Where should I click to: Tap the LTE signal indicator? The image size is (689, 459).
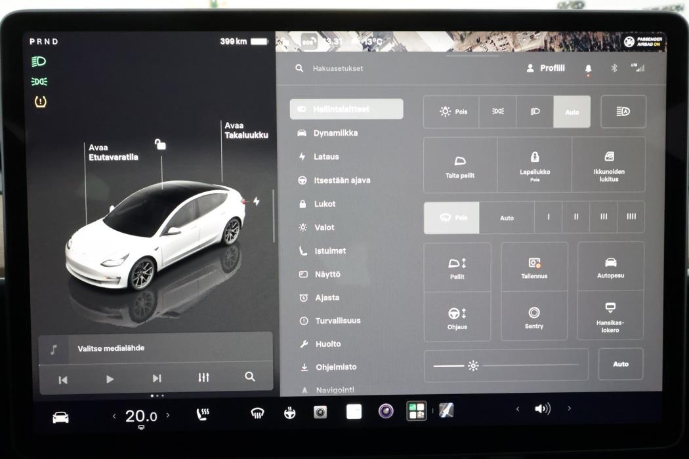[638, 68]
